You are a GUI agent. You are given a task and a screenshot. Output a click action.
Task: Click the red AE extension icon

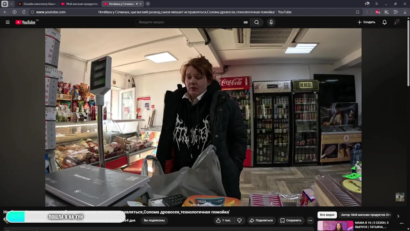[377, 12]
